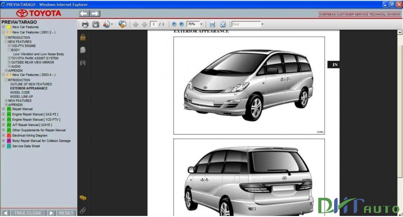Open the Find options dropdown arrow

pos(262,24)
